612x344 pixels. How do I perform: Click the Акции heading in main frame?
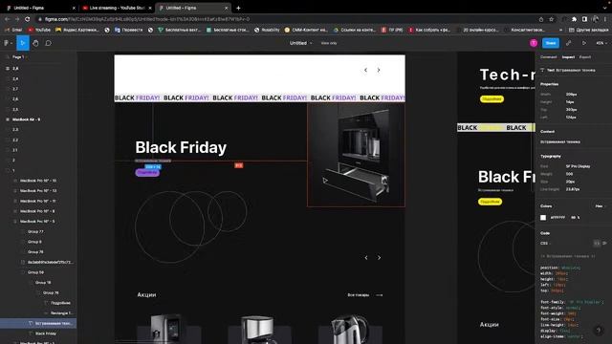tap(146, 295)
